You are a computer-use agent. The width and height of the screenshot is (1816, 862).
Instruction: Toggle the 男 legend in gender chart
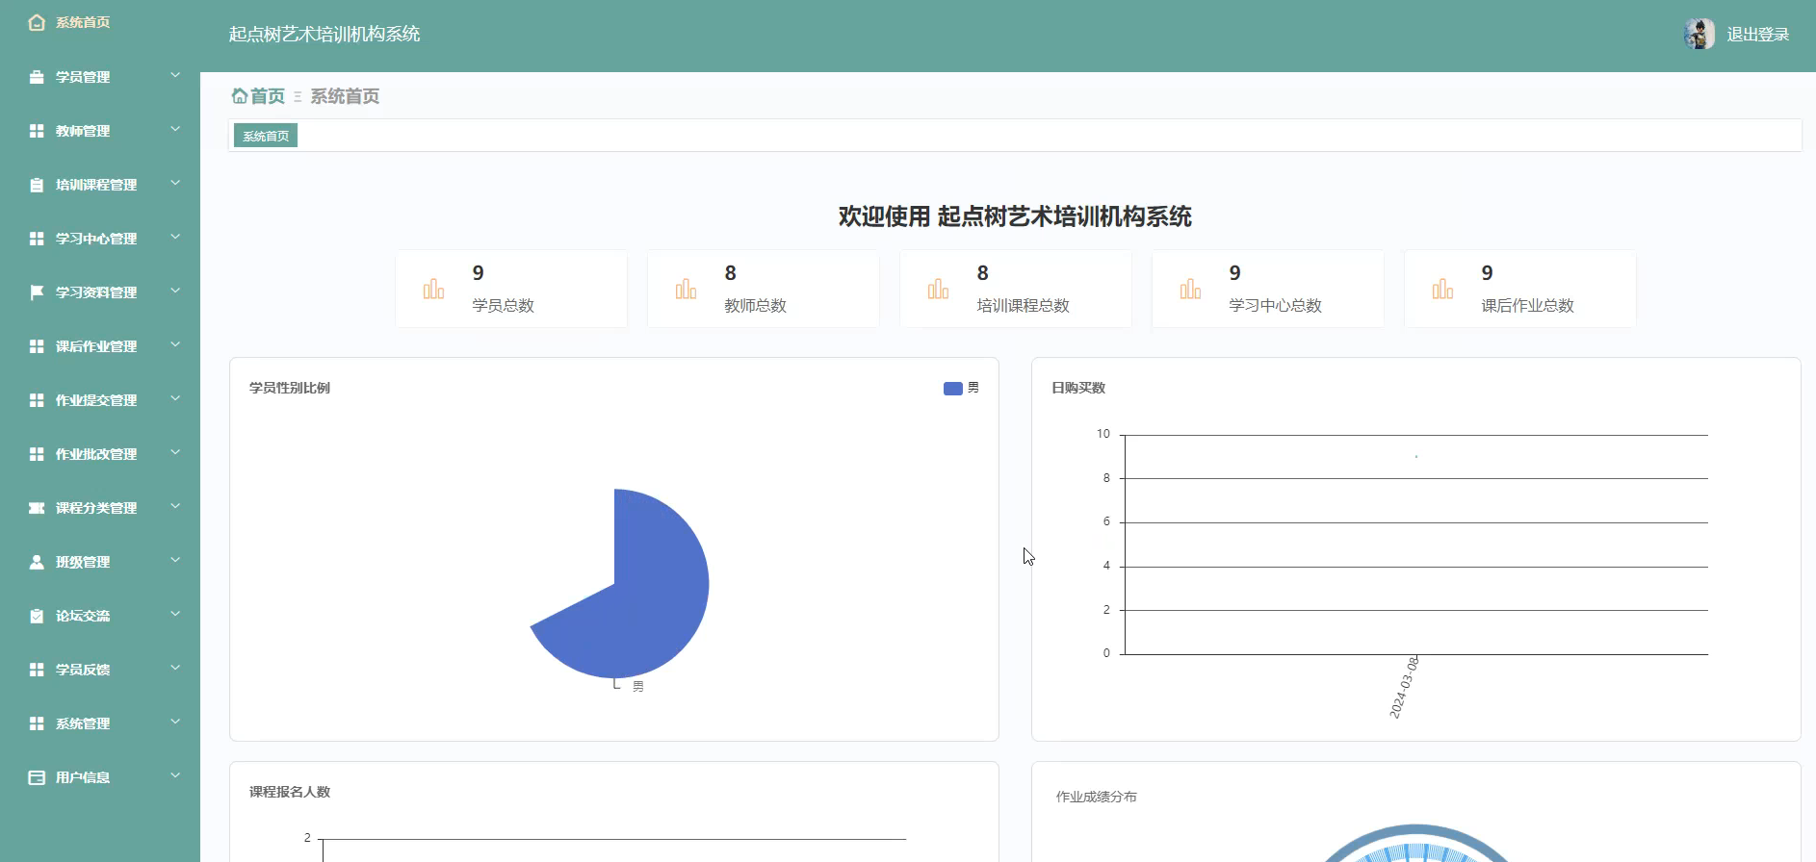(x=961, y=388)
